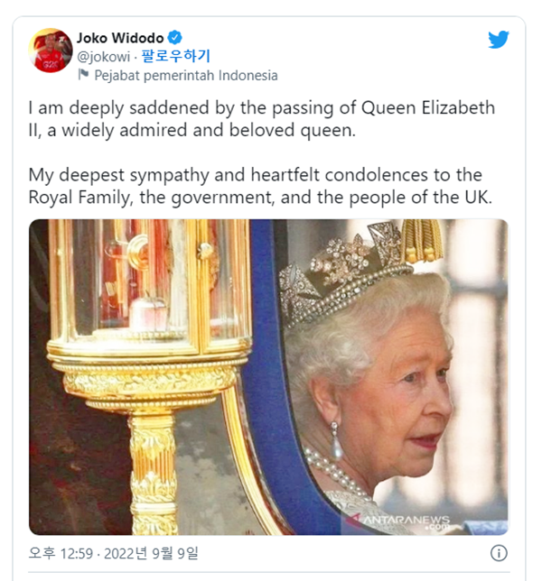This screenshot has width=542, height=581.
Task: Click the Pejabat pemerintah Indonesia label
Action: coord(186,75)
